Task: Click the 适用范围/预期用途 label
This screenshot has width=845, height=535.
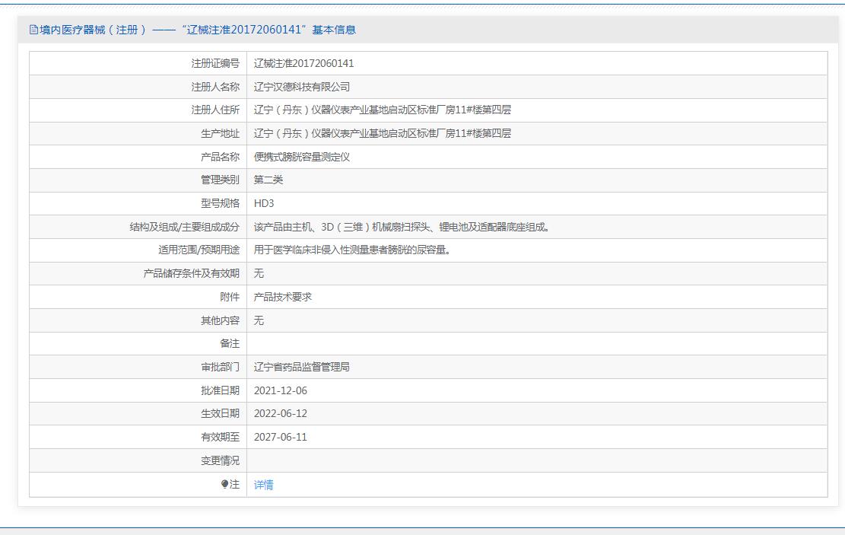Action: click(x=199, y=250)
